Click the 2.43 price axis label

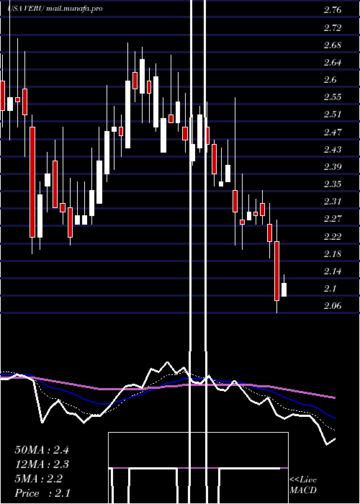333,150
